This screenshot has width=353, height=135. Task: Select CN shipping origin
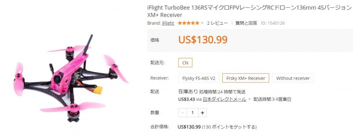185,63
